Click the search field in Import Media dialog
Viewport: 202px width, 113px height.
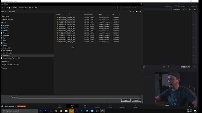pyautogui.click(x=131, y=8)
